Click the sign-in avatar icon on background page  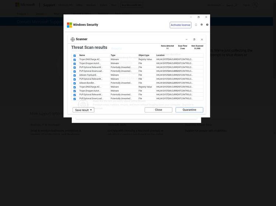(255, 5)
